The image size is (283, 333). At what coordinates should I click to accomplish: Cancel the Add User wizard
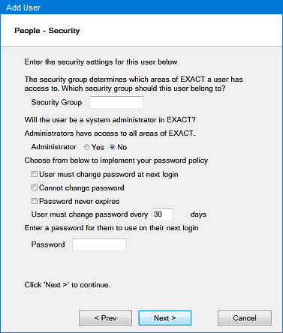coord(245,318)
